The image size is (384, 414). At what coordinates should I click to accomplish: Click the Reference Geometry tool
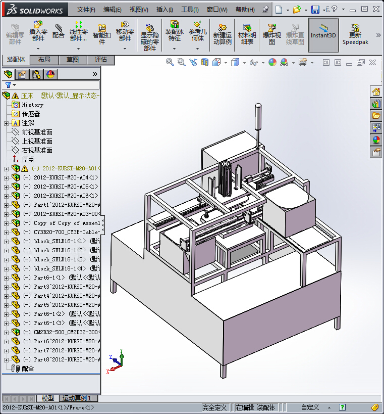click(x=198, y=31)
